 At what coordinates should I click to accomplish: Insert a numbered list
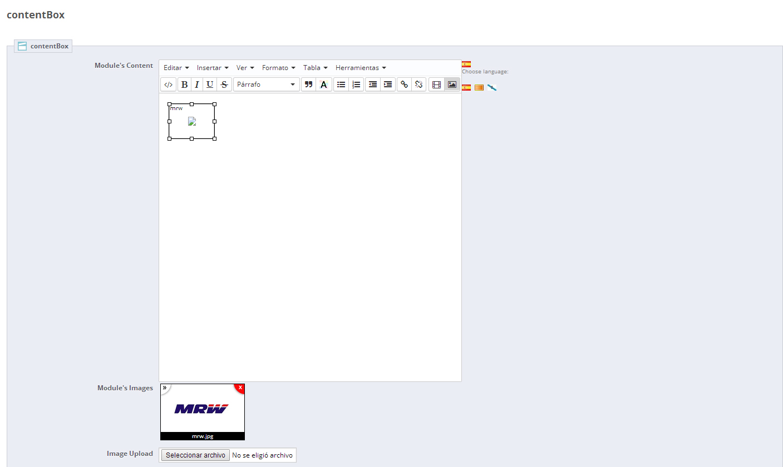point(357,85)
